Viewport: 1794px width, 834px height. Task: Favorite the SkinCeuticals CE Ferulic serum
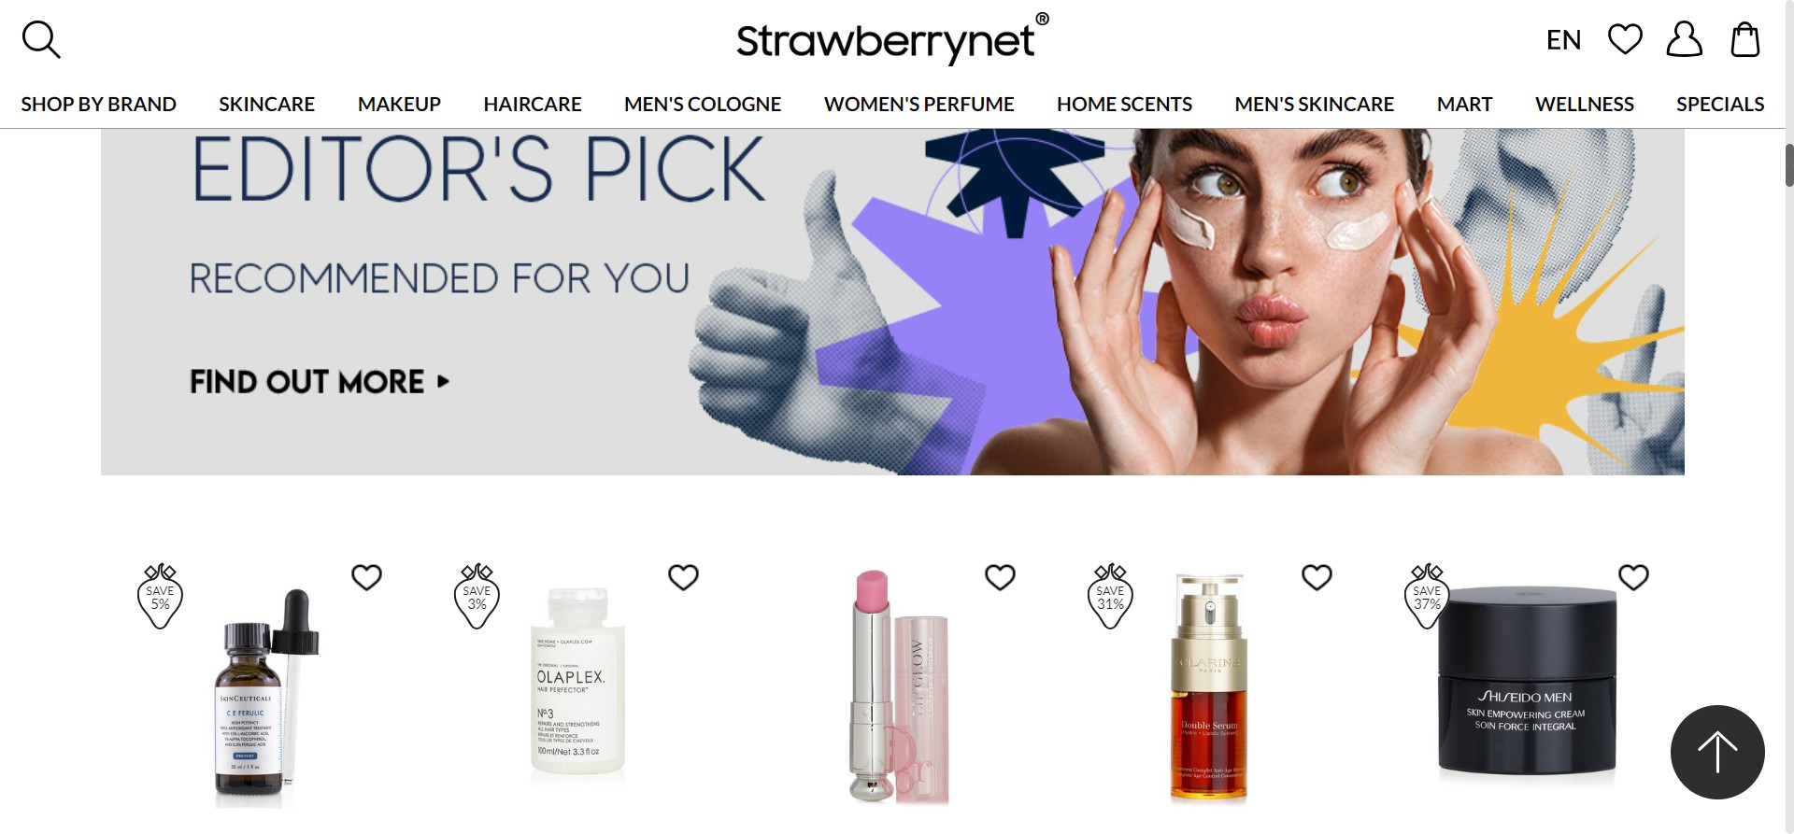[x=366, y=577]
